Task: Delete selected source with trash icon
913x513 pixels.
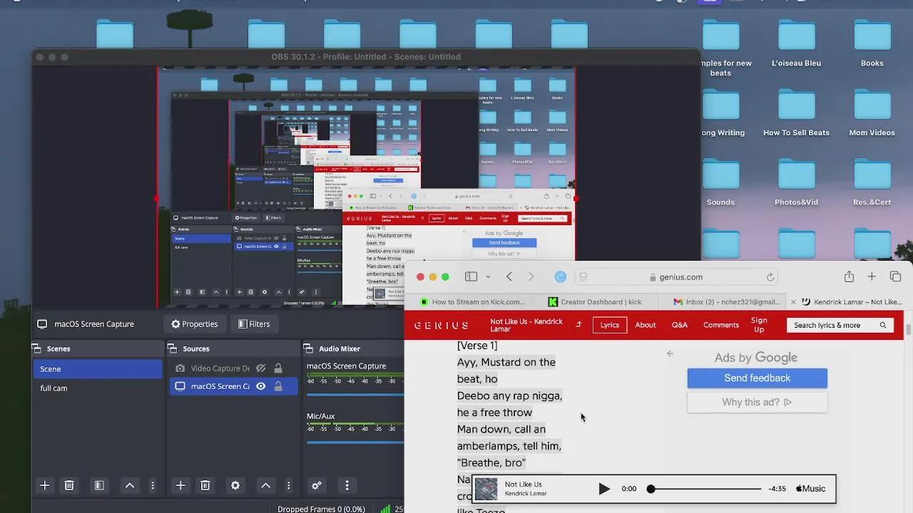Action: (205, 485)
